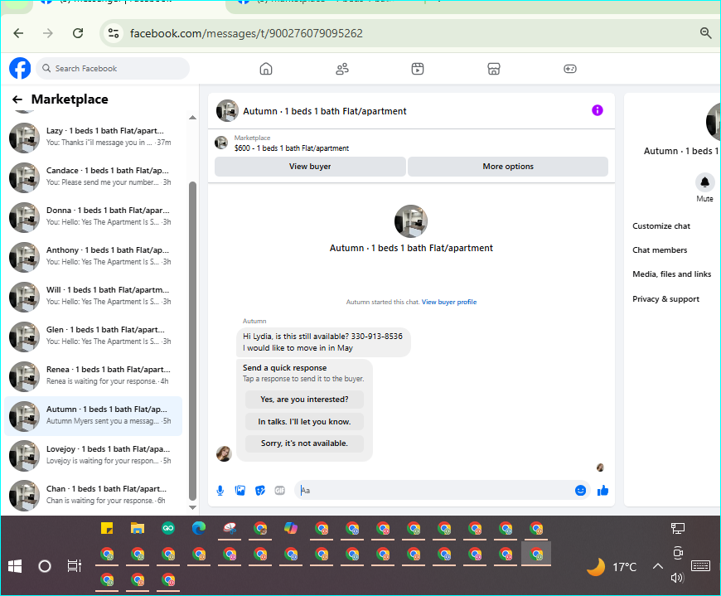Send 'In talks. I'll let you know.' response
The image size is (721, 596).
coord(304,422)
